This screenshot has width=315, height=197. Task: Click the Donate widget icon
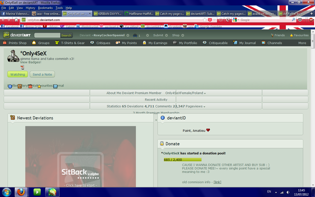162,143
